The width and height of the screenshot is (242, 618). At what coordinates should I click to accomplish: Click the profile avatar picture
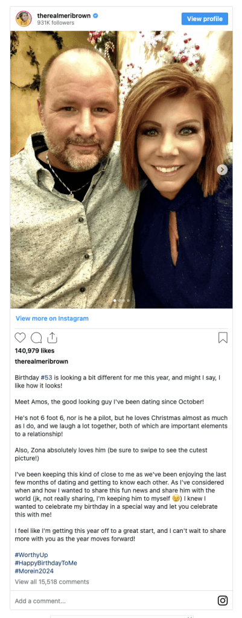point(24,19)
